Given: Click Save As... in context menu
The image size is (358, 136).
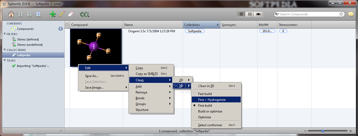Looking at the screenshot, I should [103, 76].
